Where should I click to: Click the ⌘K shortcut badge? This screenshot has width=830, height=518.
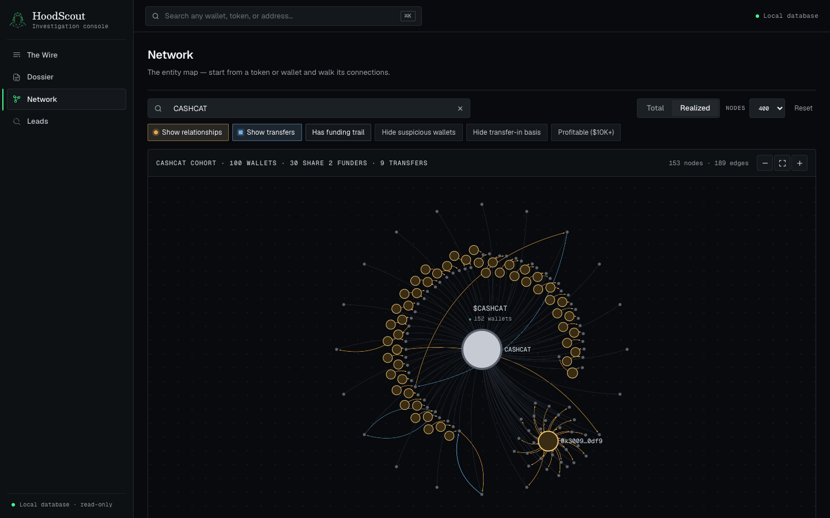tap(408, 16)
